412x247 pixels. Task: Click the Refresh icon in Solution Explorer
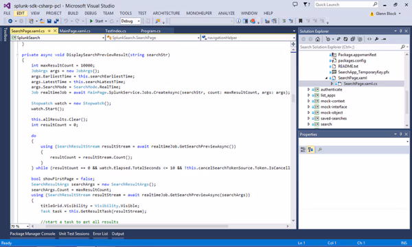coord(345,39)
